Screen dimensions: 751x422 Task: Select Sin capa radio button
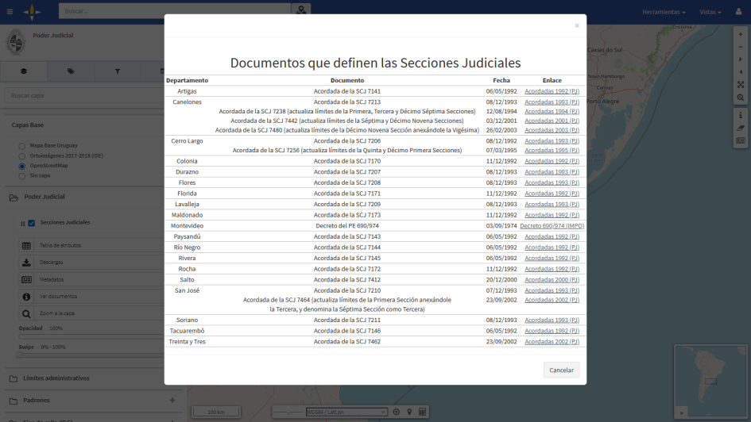tap(22, 176)
